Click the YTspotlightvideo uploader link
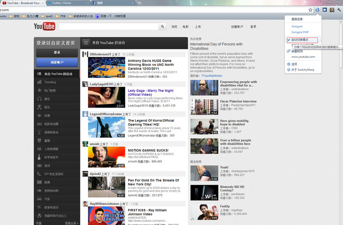Screen dimensions: 343x225 (x=212, y=75)
